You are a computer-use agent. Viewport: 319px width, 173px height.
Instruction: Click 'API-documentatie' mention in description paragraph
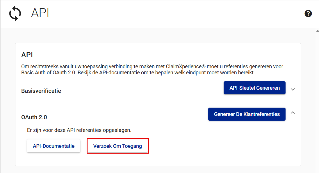pyautogui.click(x=115, y=73)
